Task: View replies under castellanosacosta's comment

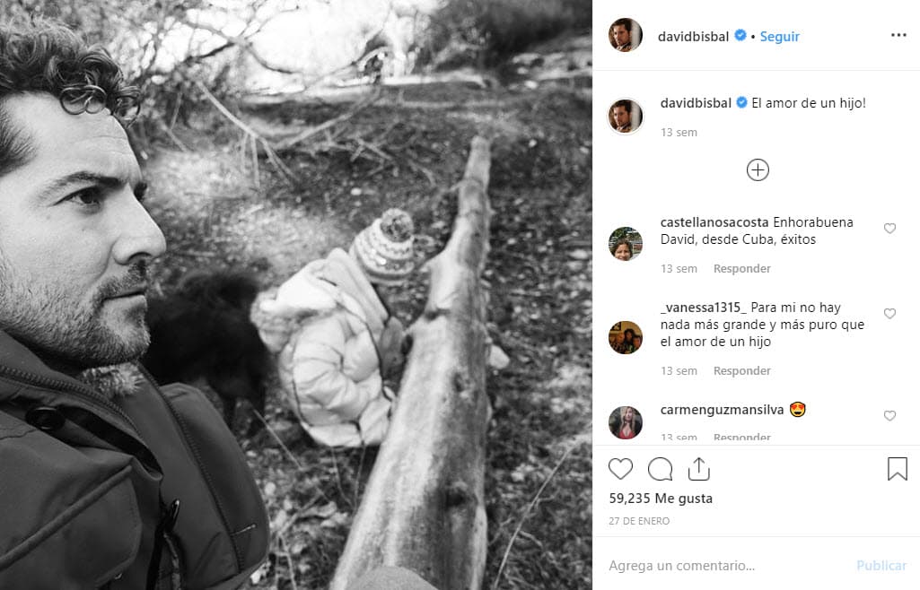Action: [x=741, y=268]
